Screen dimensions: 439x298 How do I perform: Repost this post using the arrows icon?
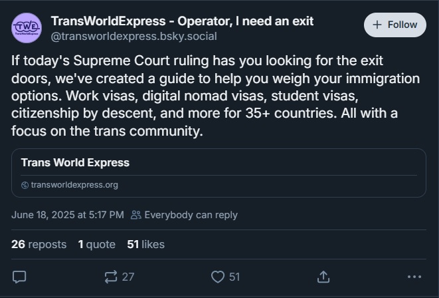tap(111, 276)
